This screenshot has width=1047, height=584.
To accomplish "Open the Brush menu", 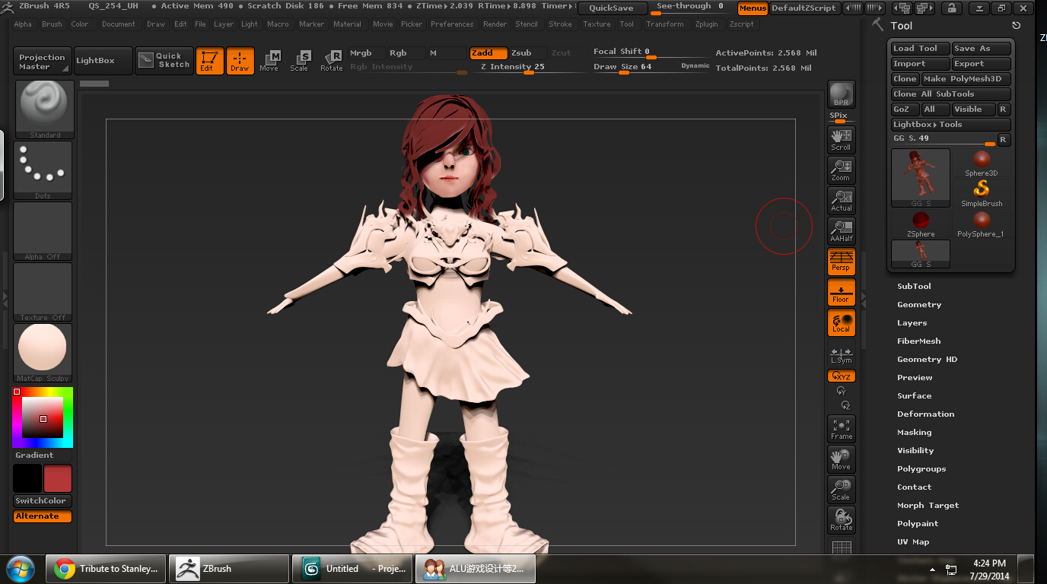I will click(52, 24).
